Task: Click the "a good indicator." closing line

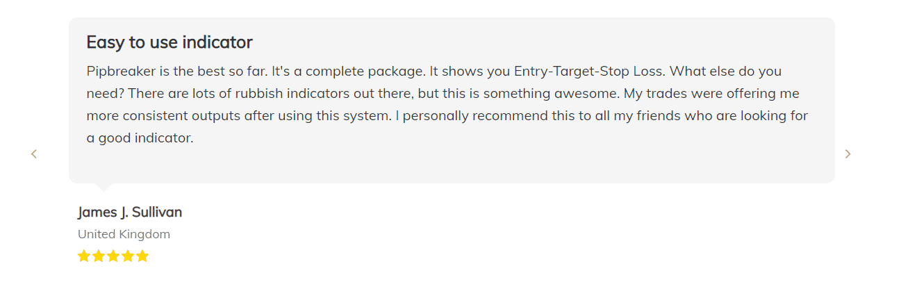Action: tap(140, 138)
